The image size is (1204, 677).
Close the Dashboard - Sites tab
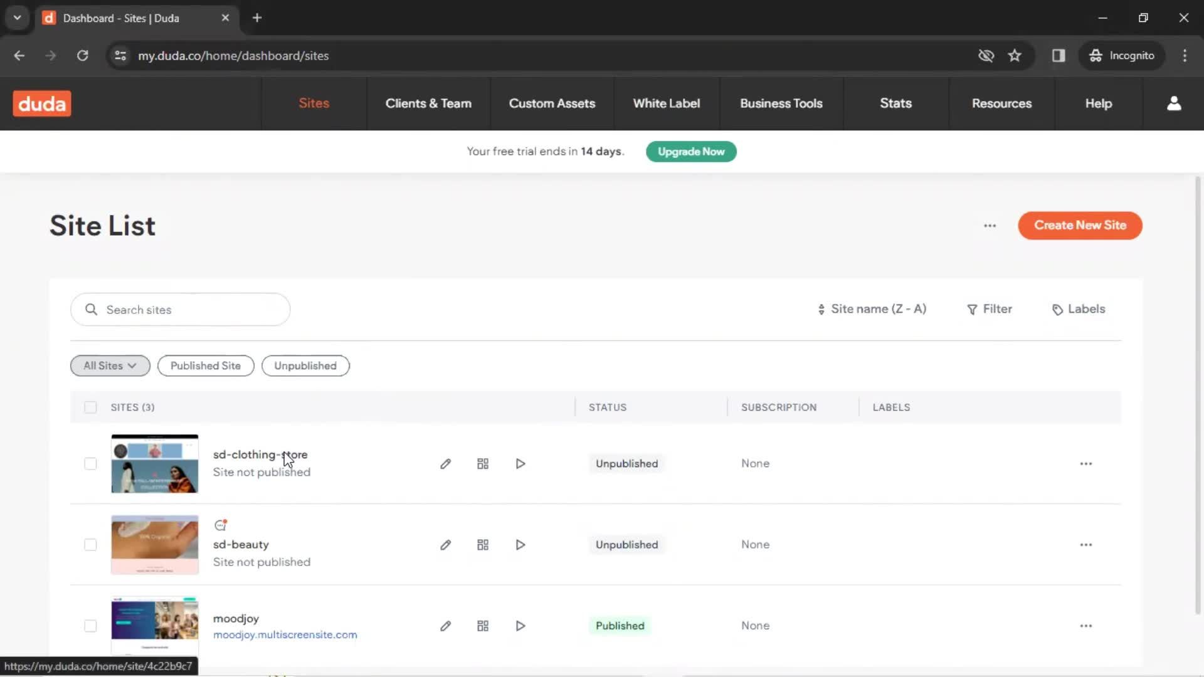click(x=225, y=18)
